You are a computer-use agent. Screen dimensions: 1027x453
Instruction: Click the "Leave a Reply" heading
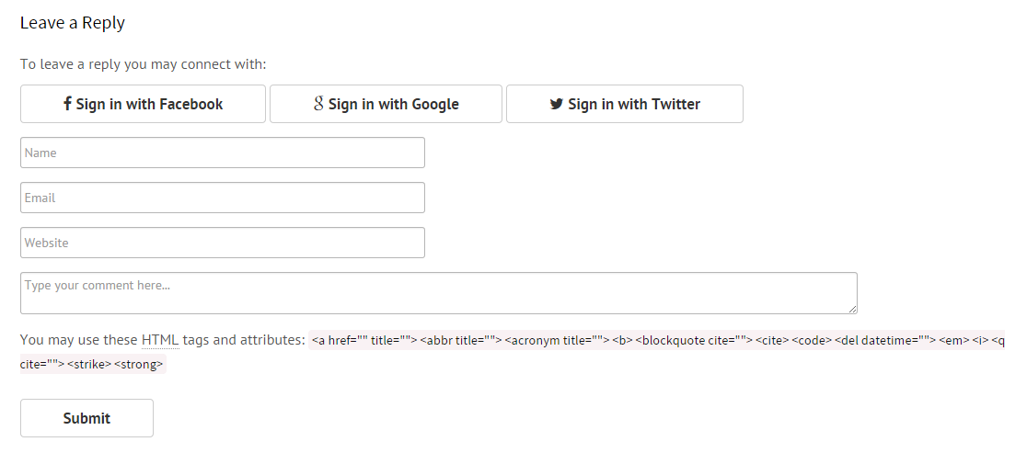click(72, 23)
